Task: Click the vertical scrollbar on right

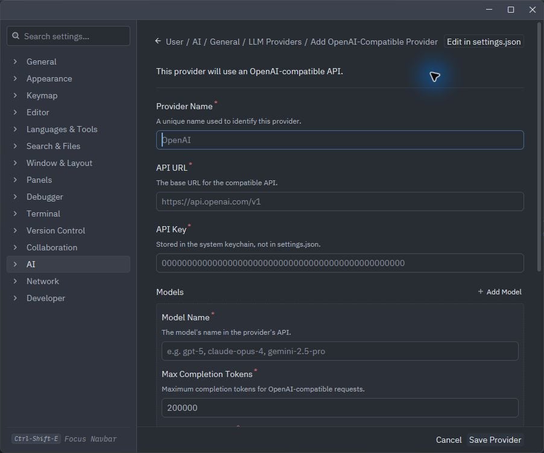Action: click(x=539, y=147)
